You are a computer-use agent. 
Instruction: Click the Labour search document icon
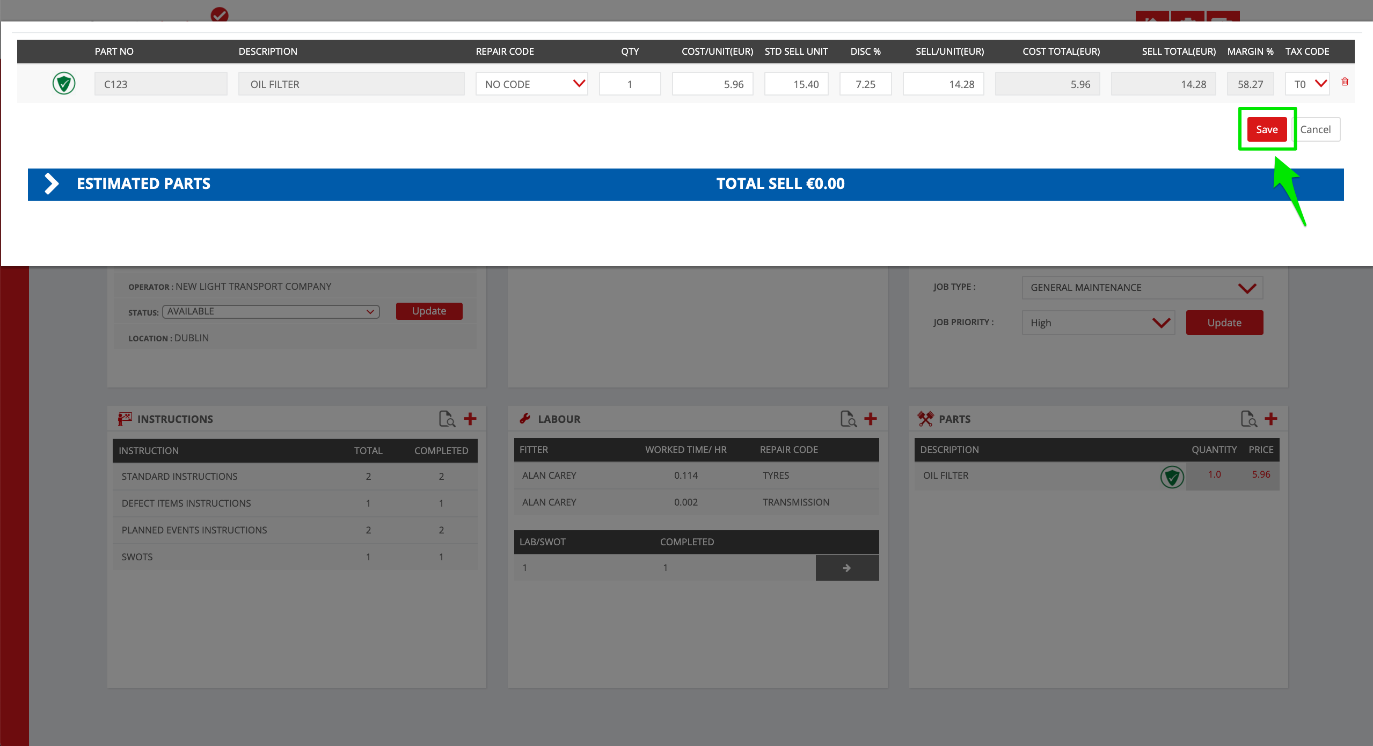tap(848, 419)
